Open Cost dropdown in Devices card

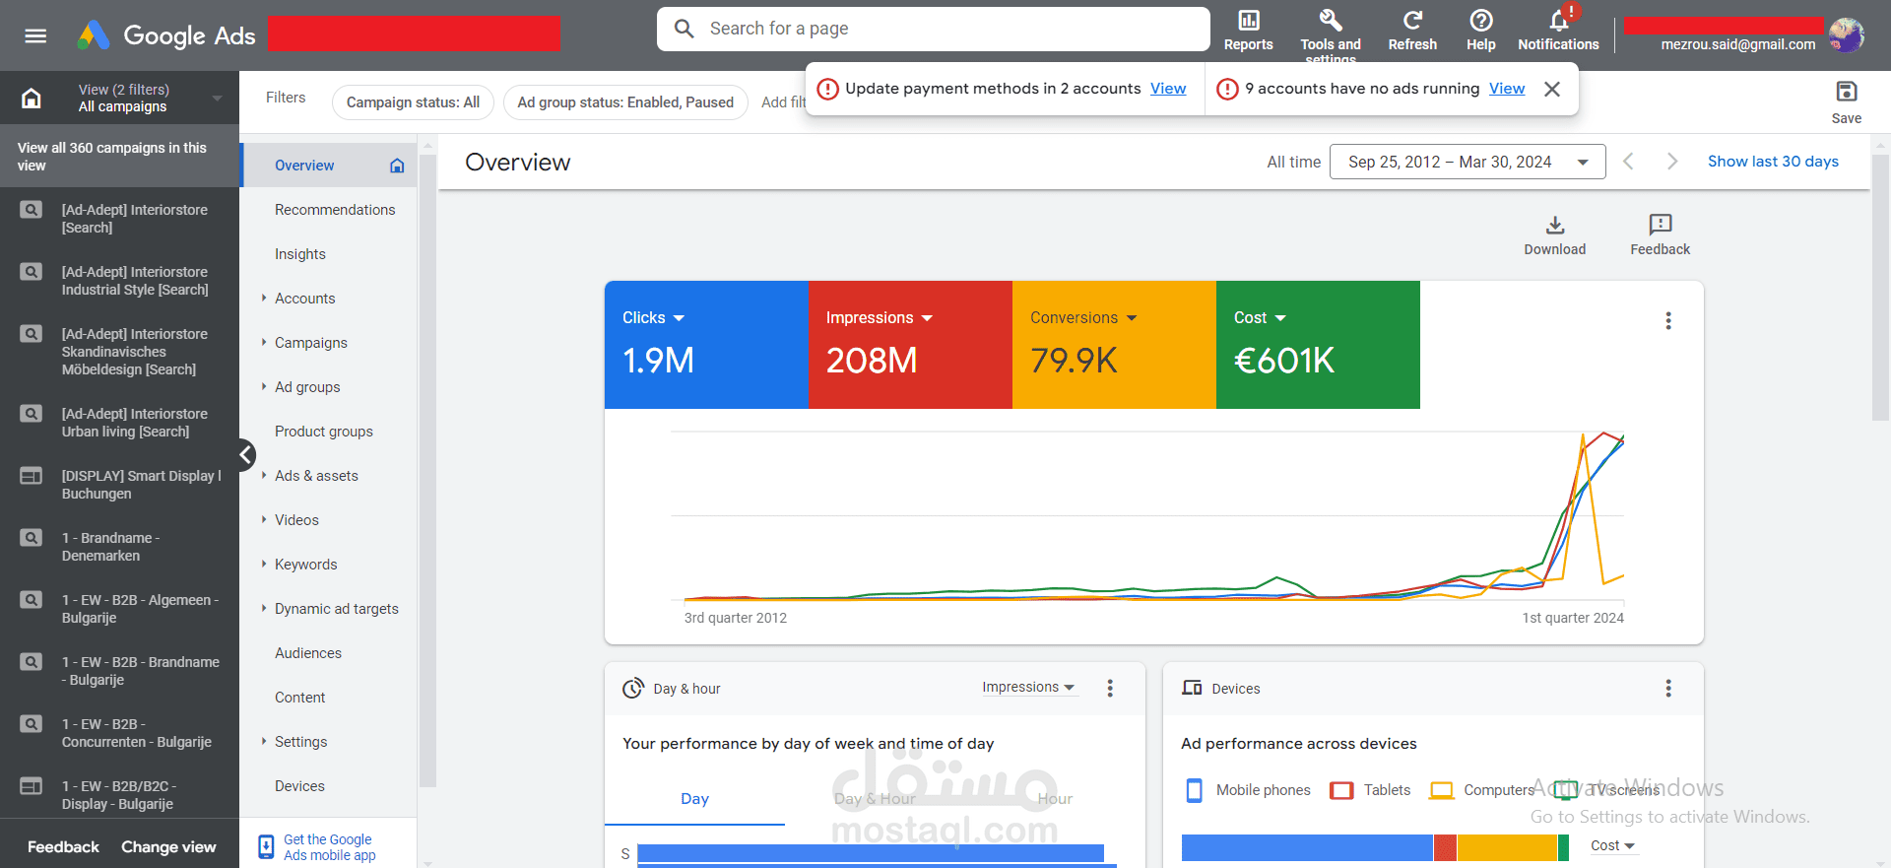1613,845
